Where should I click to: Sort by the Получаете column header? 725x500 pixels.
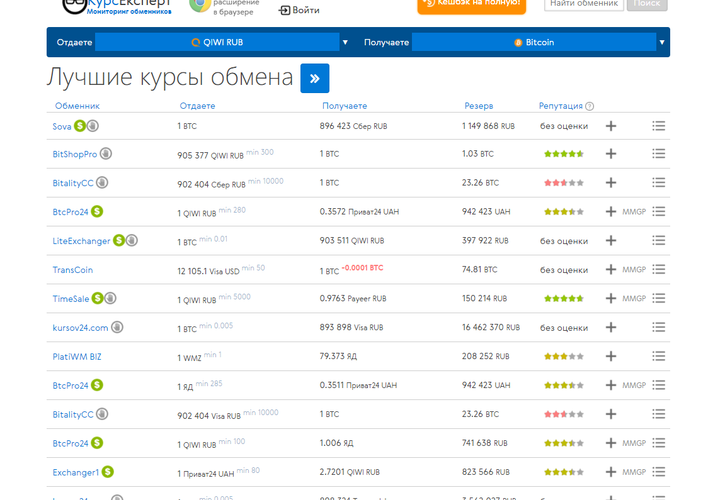tap(345, 106)
